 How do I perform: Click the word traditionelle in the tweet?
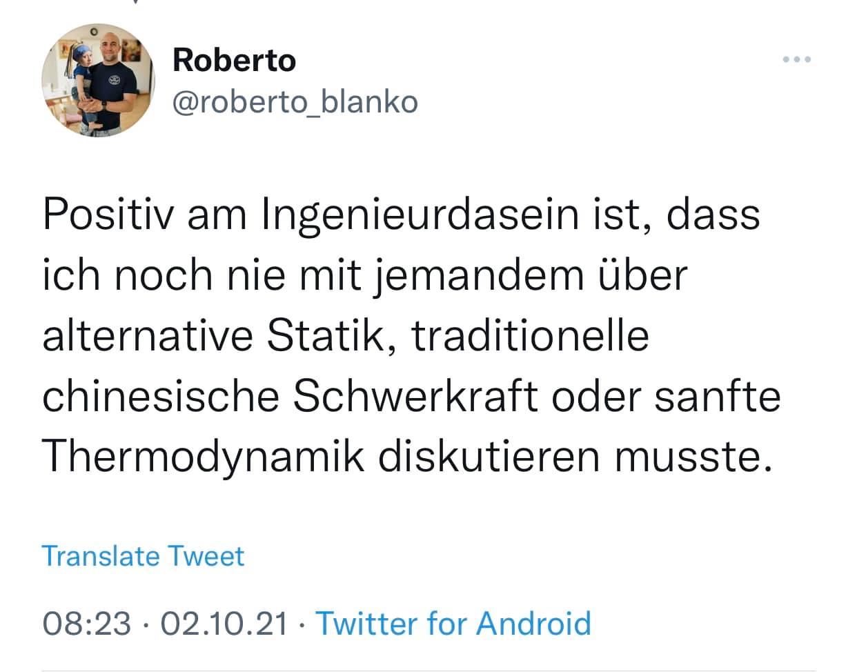point(531,336)
